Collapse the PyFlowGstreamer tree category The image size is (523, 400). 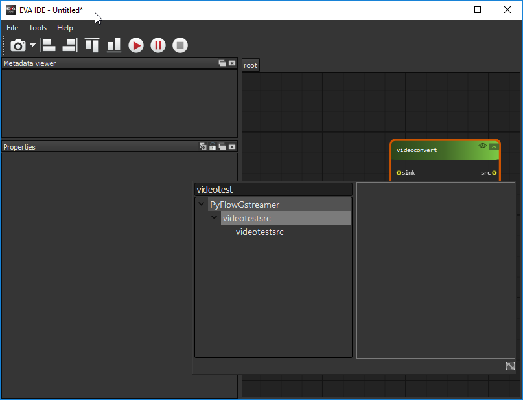pyautogui.click(x=202, y=205)
